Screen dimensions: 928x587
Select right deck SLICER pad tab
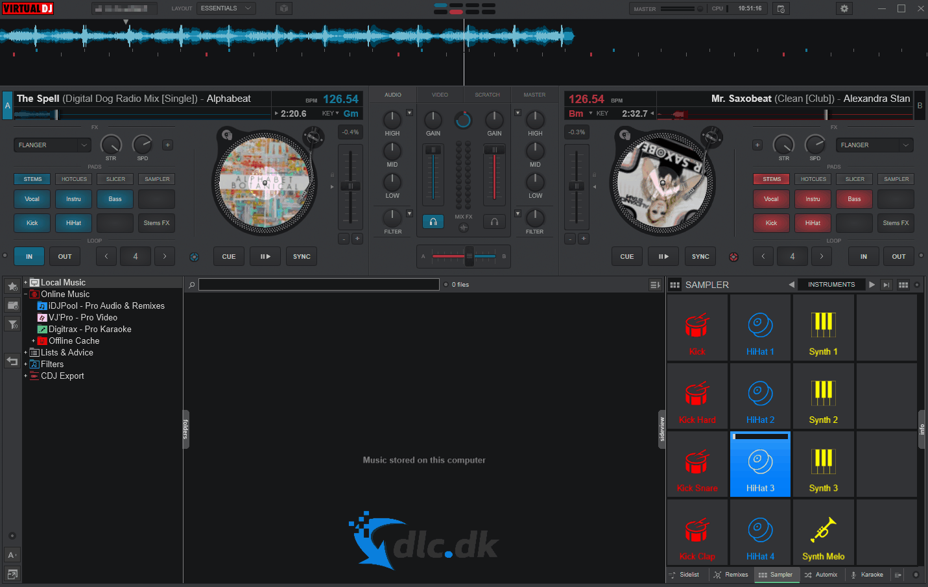point(855,179)
